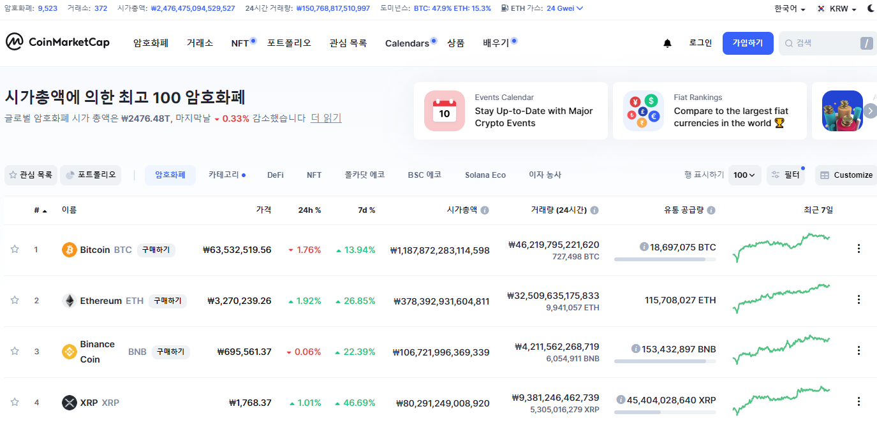Click Bitcoin 7-day sparkline chart
Viewport: 877px width, 425px height.
pos(781,247)
